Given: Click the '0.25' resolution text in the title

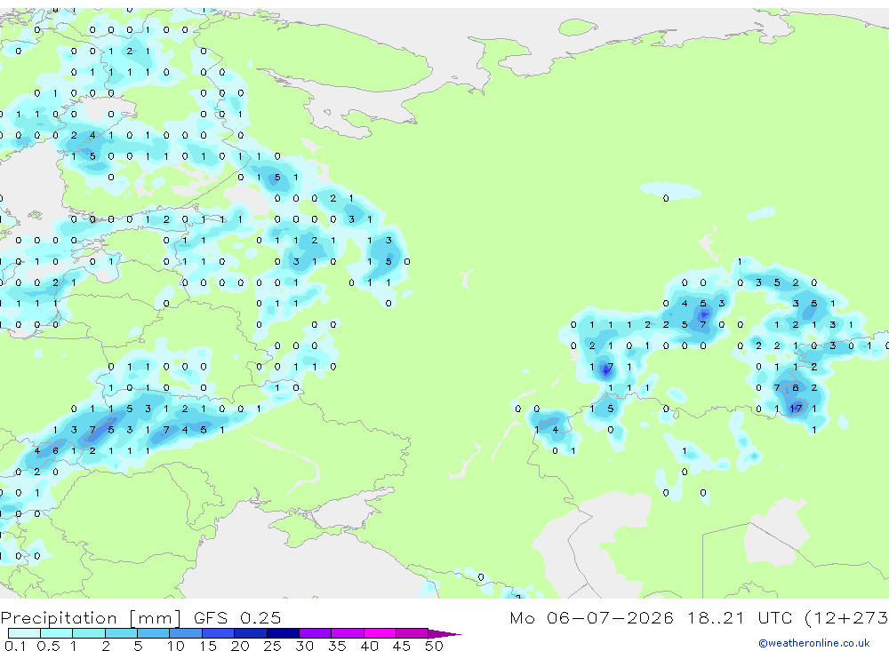Looking at the screenshot, I should pos(260,618).
